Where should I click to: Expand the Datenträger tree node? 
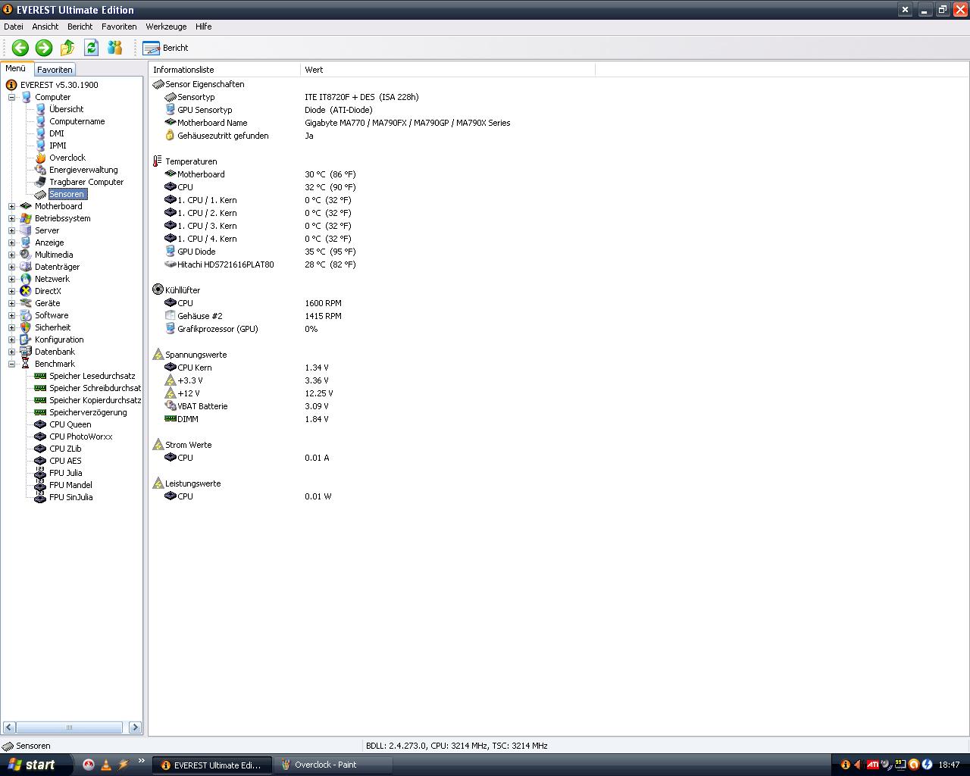pos(11,267)
